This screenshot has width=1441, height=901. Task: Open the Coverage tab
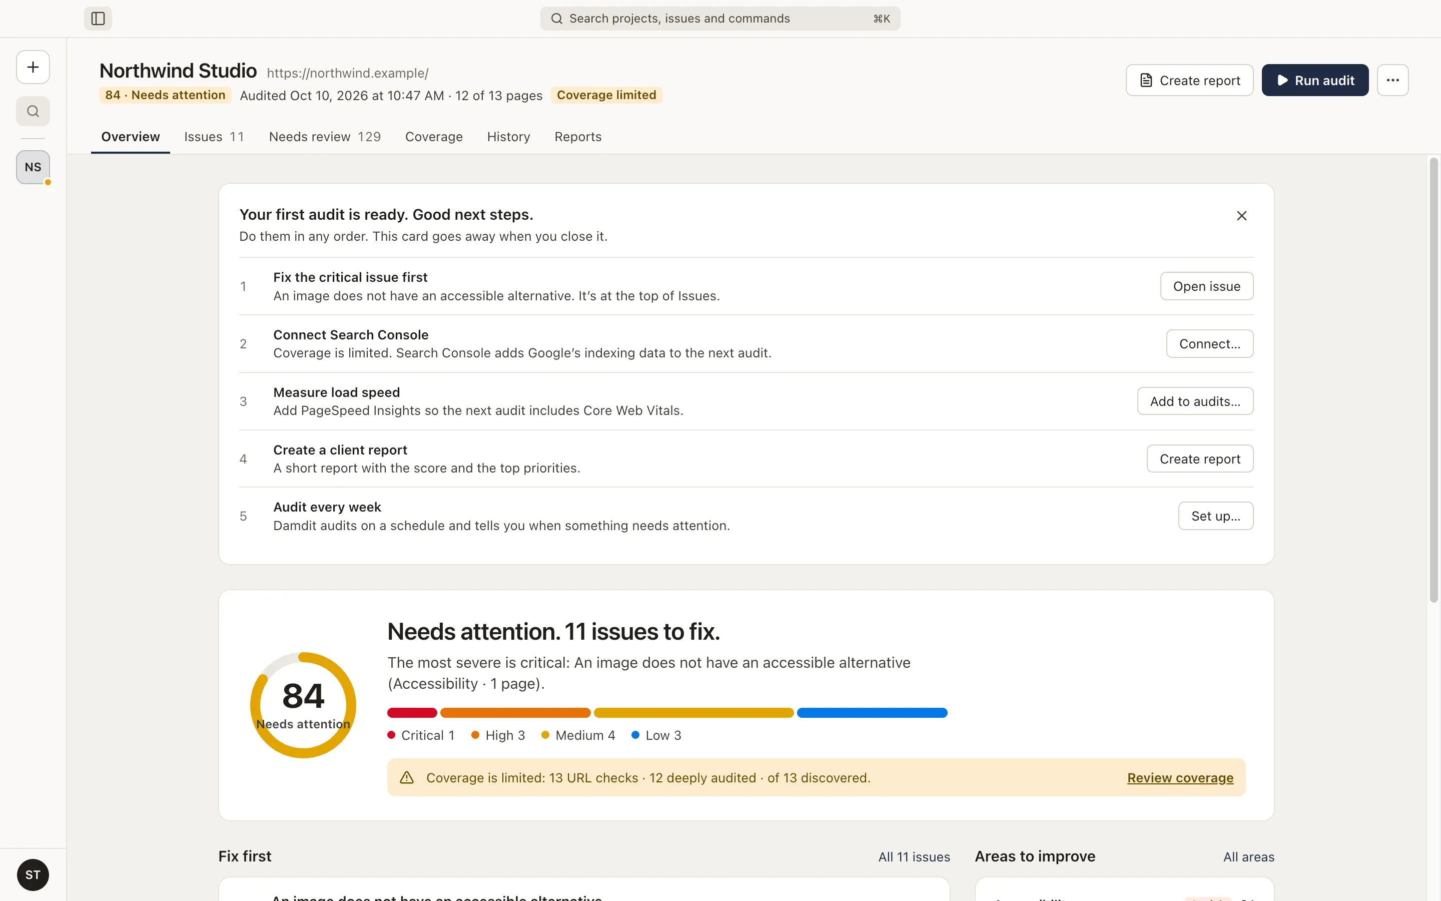433,137
